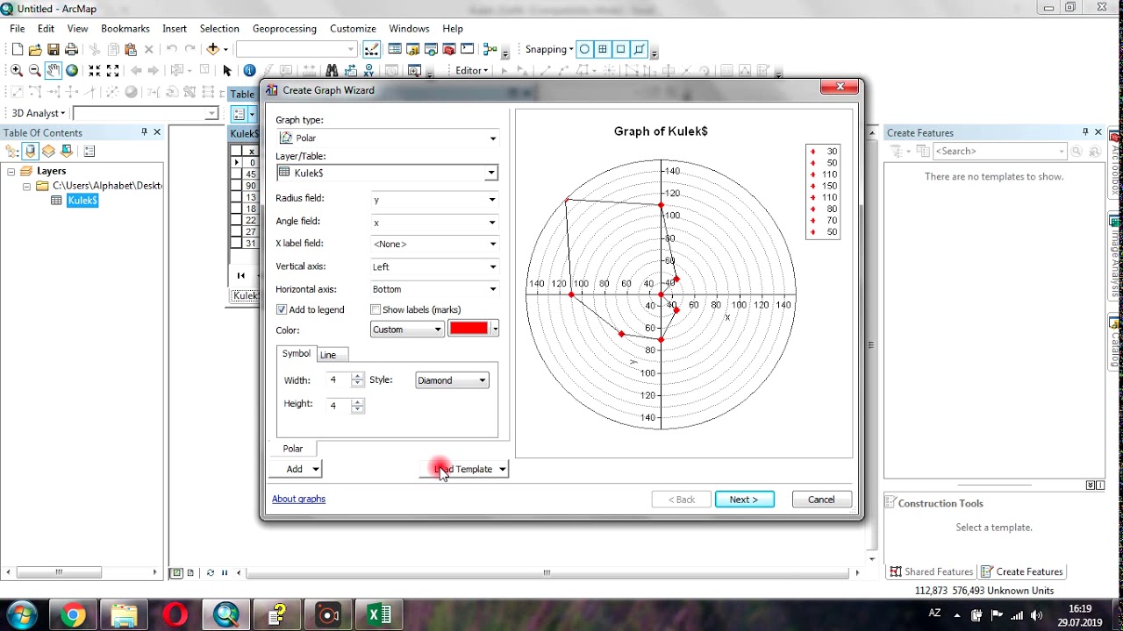Open the X label field dropdown
Screen dimensions: 1123x631
pos(434,244)
